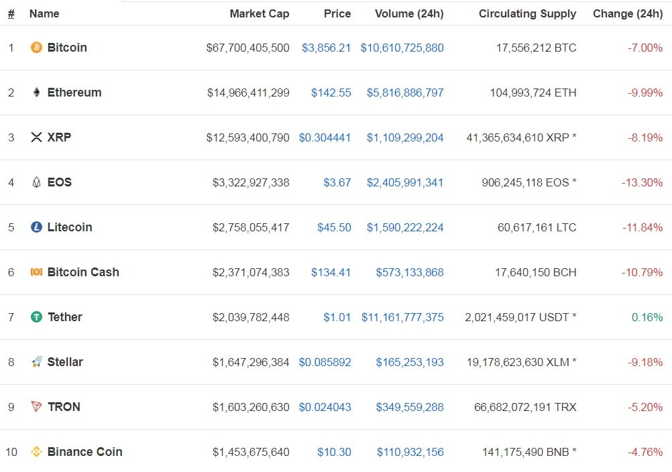The width and height of the screenshot is (672, 472).
Task: Open the Litecoin name link
Action: click(70, 227)
